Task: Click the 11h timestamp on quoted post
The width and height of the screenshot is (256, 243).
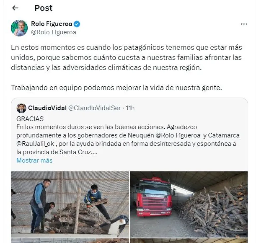Action: [130, 108]
